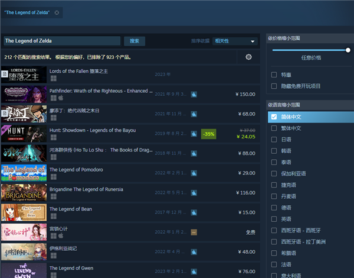Click the 搜索 search button
This screenshot has height=278, width=354.
tap(135, 41)
